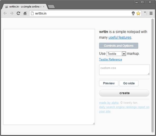Screen dimensions: 156x136
Task: Close the browser window
Action: [x=150, y=2]
